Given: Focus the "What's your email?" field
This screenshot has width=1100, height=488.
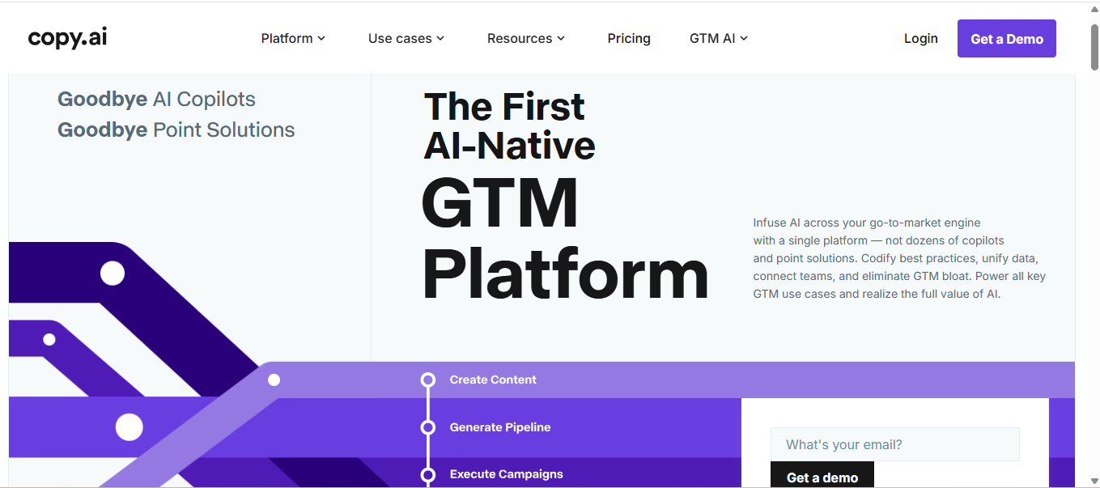Looking at the screenshot, I should [894, 444].
